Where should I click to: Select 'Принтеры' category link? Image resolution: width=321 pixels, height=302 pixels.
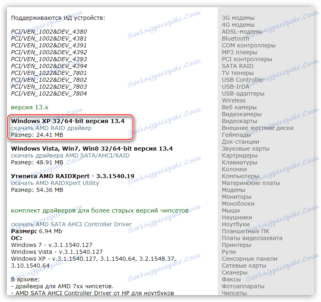[236, 245]
